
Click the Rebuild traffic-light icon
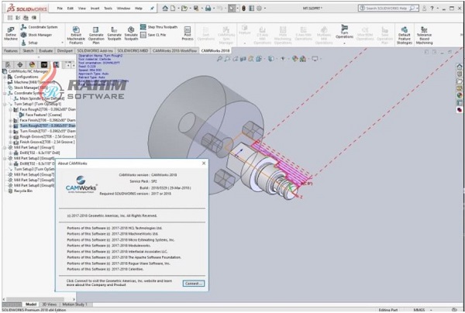243,9
